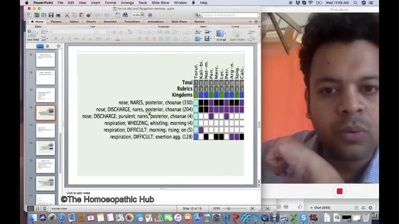The height and width of the screenshot is (224, 399).
Task: Click thumbs-up icon beside Chat panel
Action: click(300, 207)
